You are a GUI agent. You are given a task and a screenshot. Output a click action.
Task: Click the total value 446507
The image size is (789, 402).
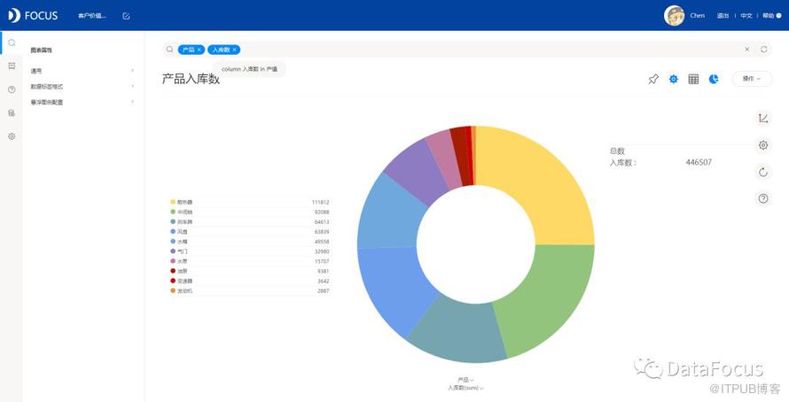pyautogui.click(x=699, y=162)
